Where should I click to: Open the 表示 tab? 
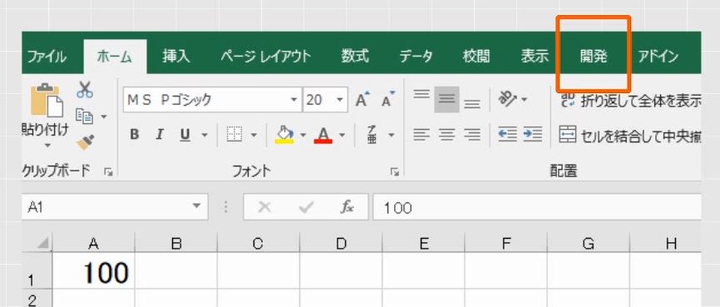535,57
